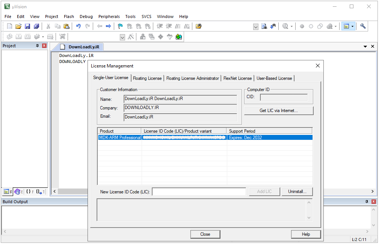Switch to the Templates tab in Project panel

click(x=41, y=192)
